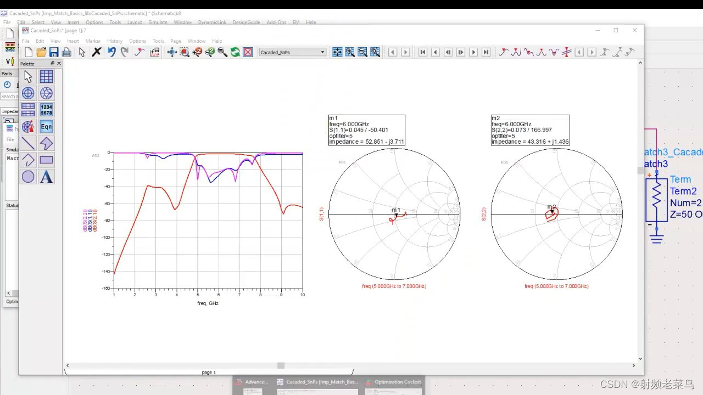Click scroll right arrow on horizontal scrollbar
703x395 pixels.
633,365
